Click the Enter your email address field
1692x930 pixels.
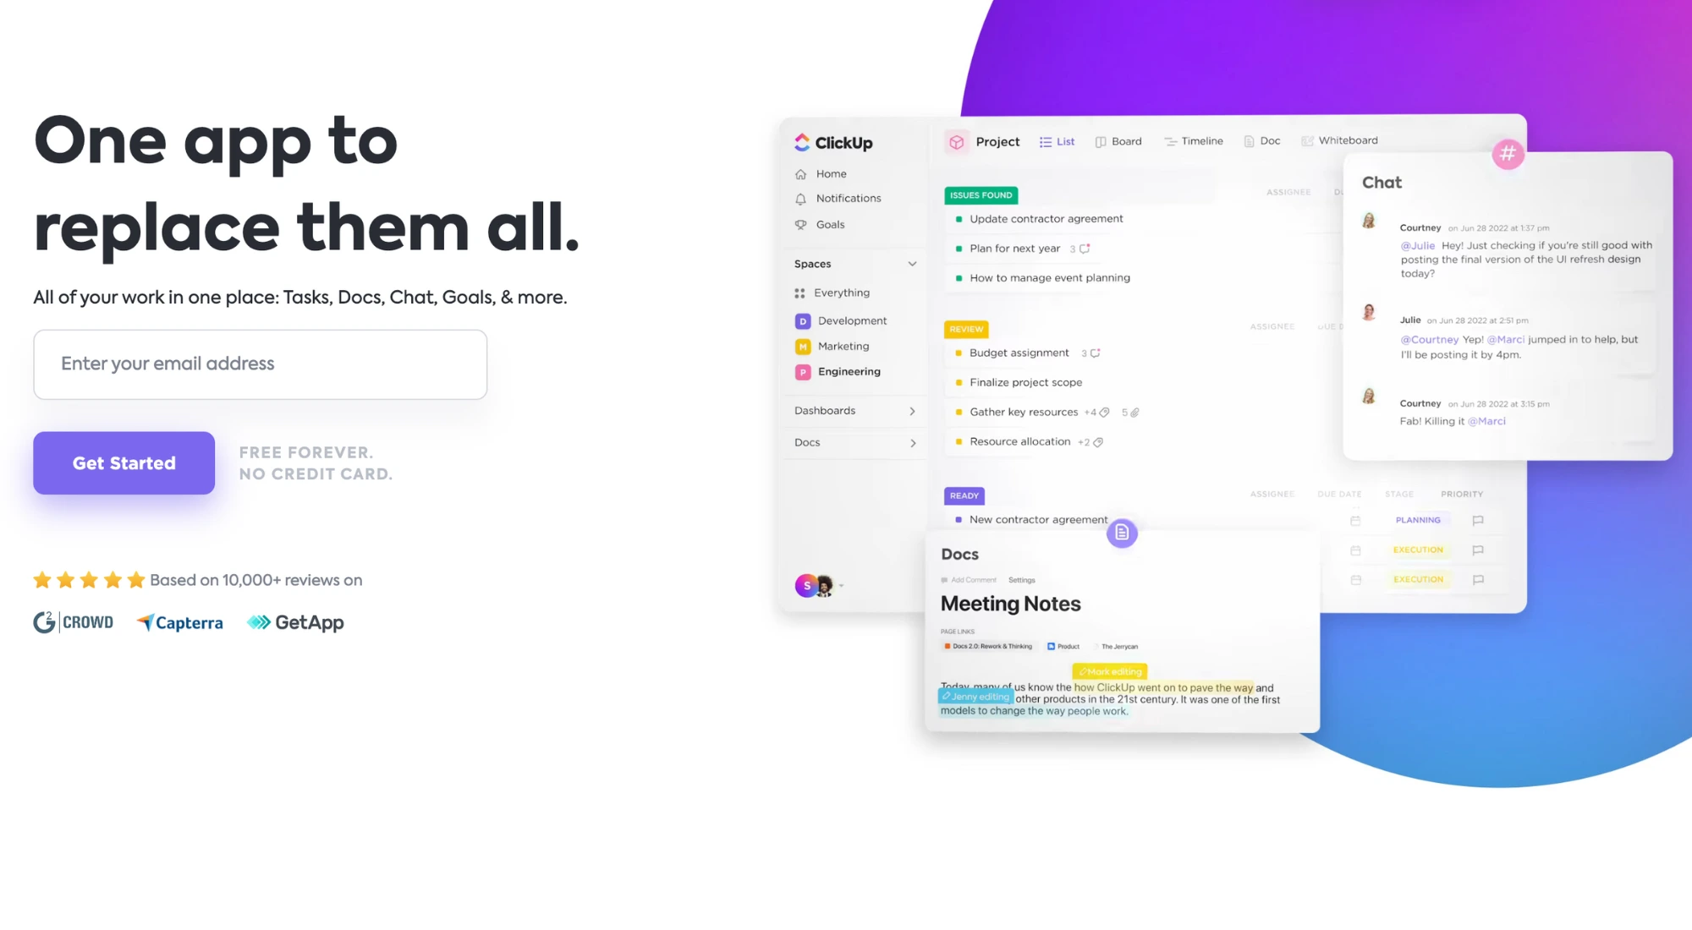tap(260, 363)
